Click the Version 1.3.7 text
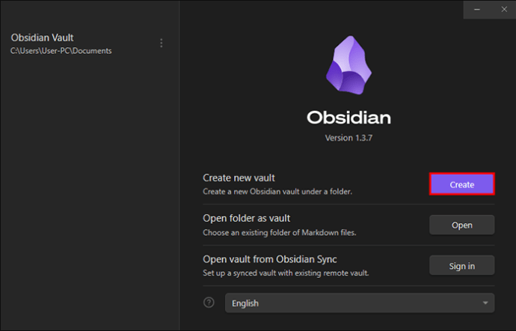Viewport: 516px width, 331px height. (348, 138)
